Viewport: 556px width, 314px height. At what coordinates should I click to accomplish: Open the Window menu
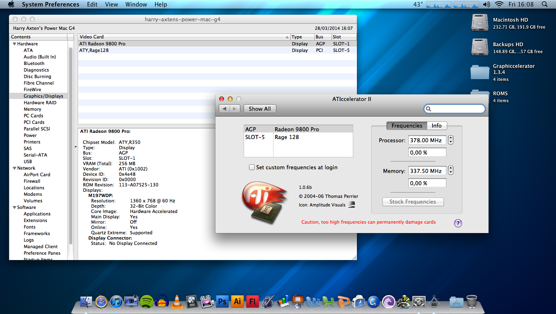tap(136, 4)
